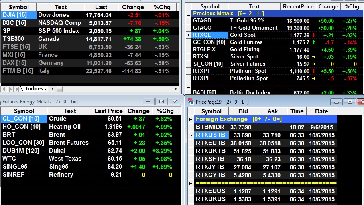
Task: Select the RTGLFIX Gold Fixing row
Action: (x=277, y=49)
